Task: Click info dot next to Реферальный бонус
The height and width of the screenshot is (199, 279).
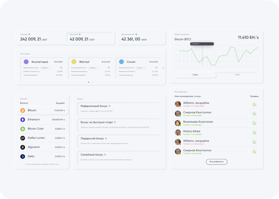Action: click(x=110, y=106)
